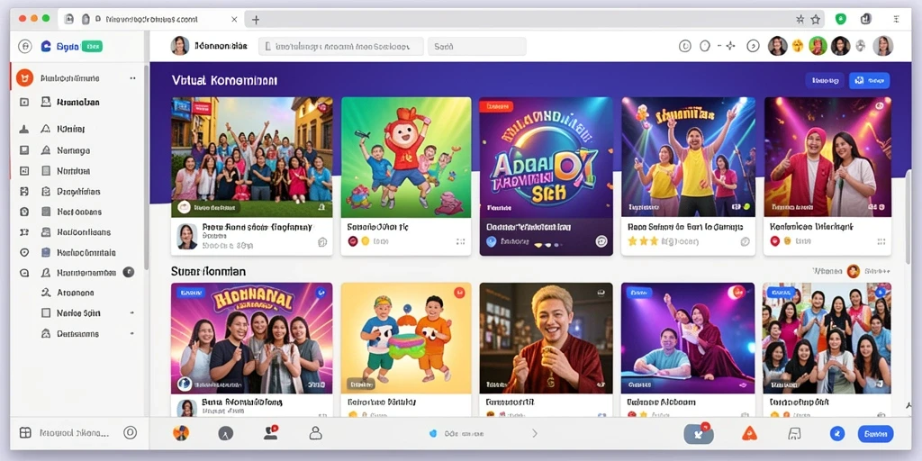The height and width of the screenshot is (461, 922).
Task: Click the small icon under group photo card
Action: [x=321, y=241]
